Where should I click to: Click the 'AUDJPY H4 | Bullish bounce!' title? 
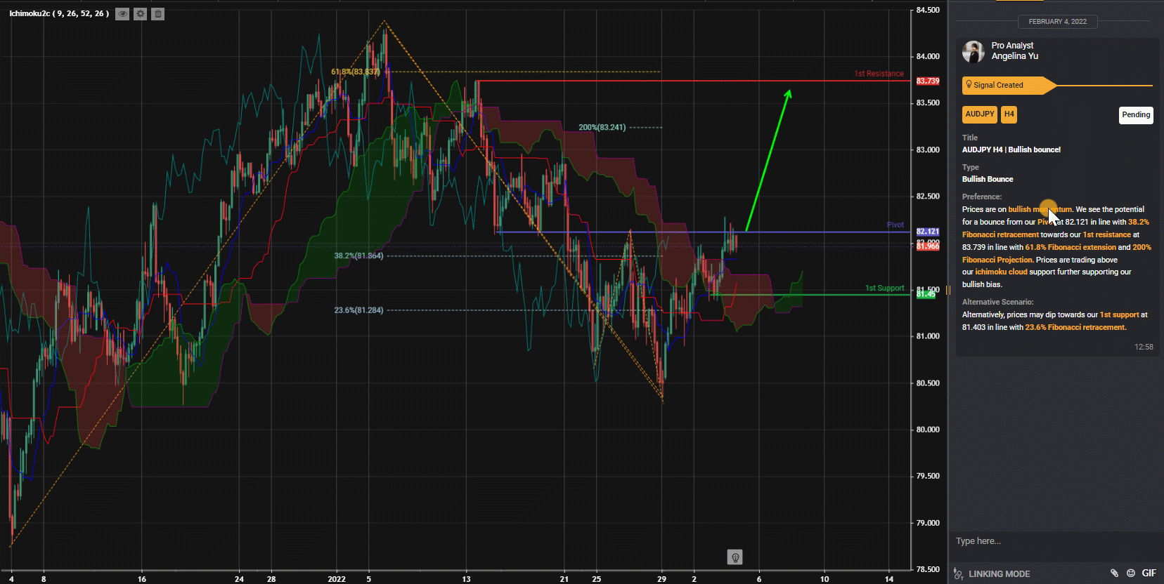tap(1011, 150)
